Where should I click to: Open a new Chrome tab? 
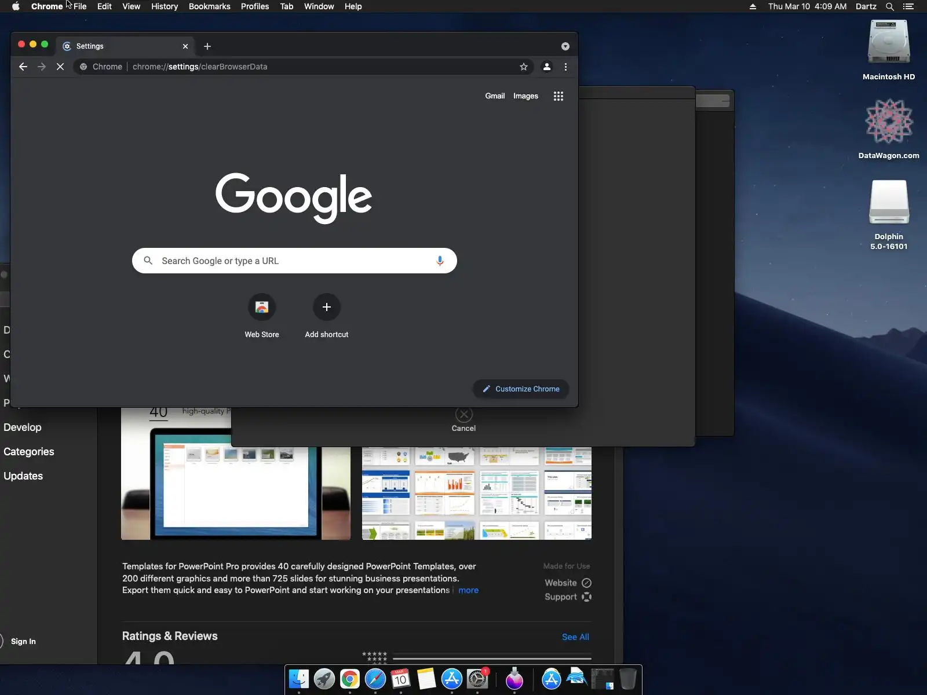click(207, 46)
